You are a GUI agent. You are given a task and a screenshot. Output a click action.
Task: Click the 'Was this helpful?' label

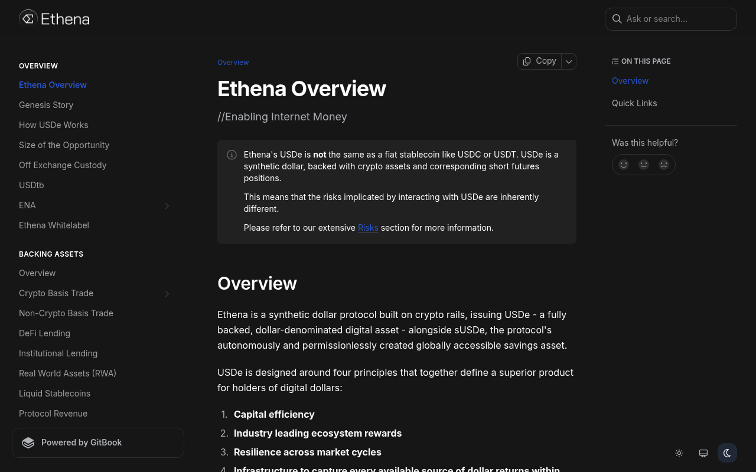tap(645, 143)
